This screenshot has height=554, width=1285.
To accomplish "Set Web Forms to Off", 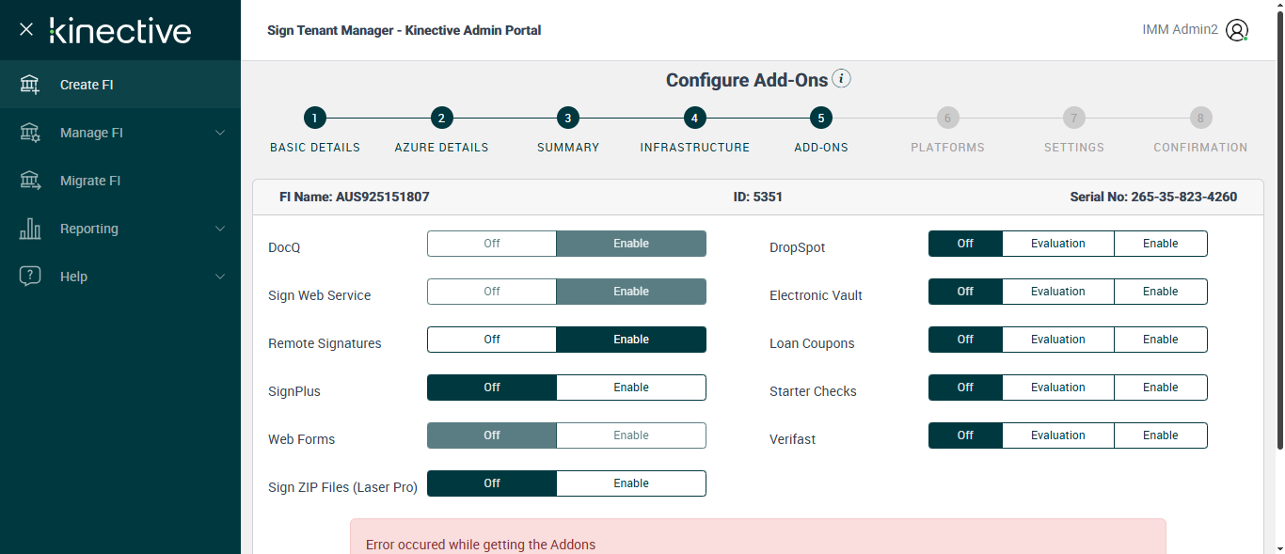I will tap(492, 435).
